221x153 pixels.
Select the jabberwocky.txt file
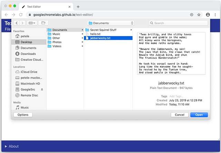click(108, 38)
